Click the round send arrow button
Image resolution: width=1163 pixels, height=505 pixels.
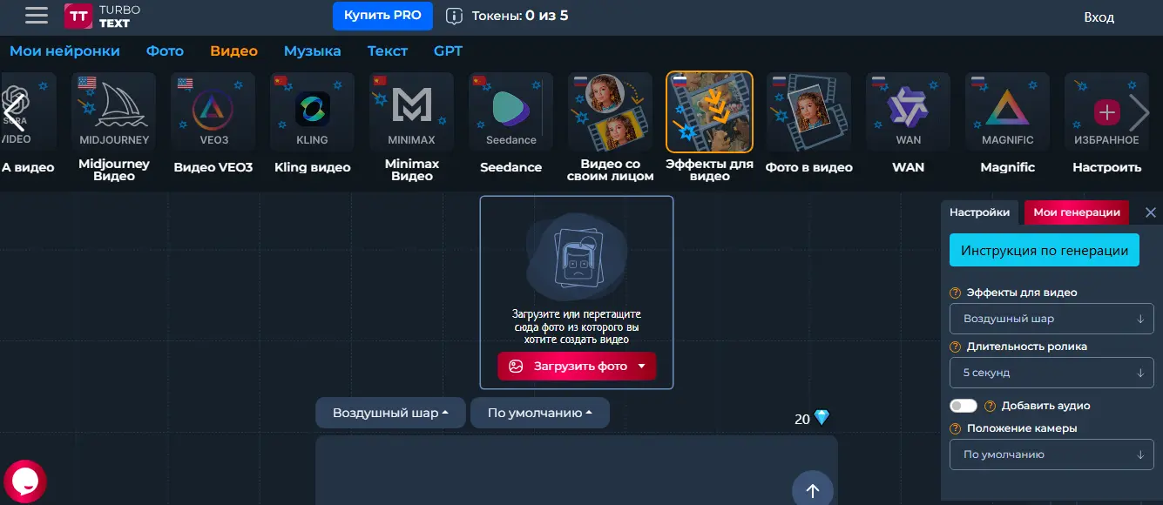pos(812,490)
